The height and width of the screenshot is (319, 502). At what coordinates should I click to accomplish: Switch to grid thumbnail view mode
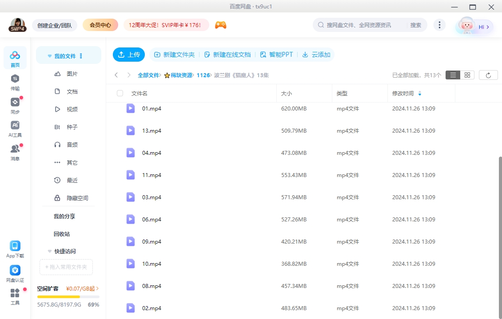[467, 75]
